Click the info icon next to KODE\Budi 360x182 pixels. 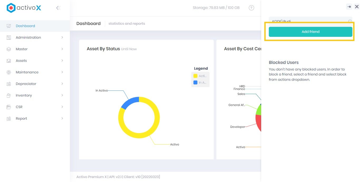click(350, 21)
